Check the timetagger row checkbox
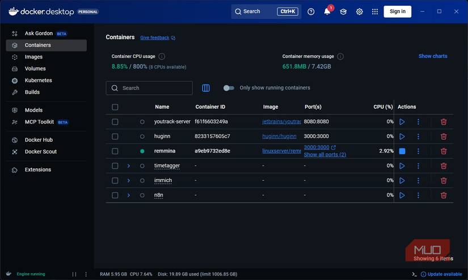 point(115,166)
